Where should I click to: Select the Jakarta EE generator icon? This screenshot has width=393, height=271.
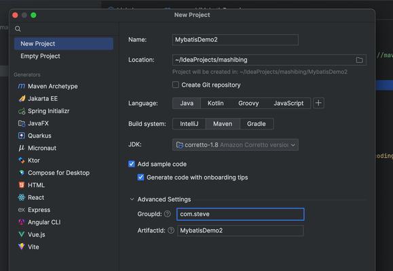[x=22, y=99]
